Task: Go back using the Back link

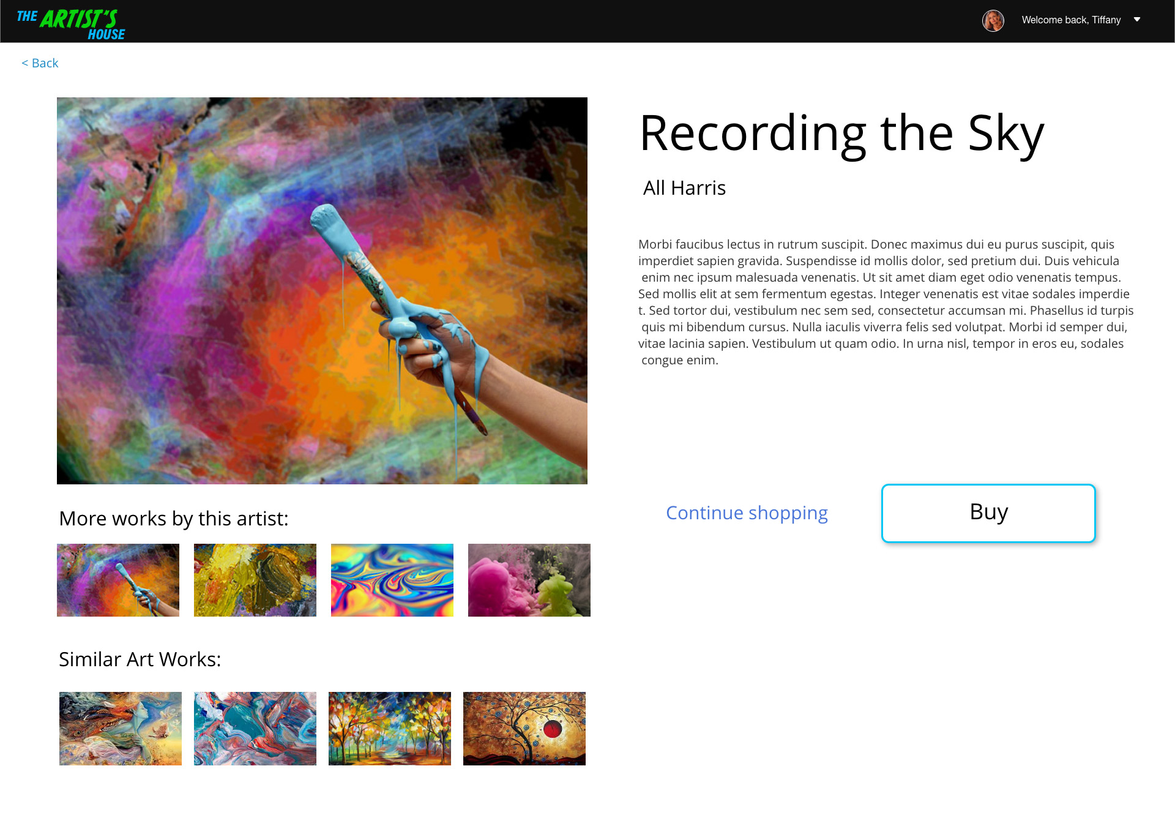Action: point(40,63)
